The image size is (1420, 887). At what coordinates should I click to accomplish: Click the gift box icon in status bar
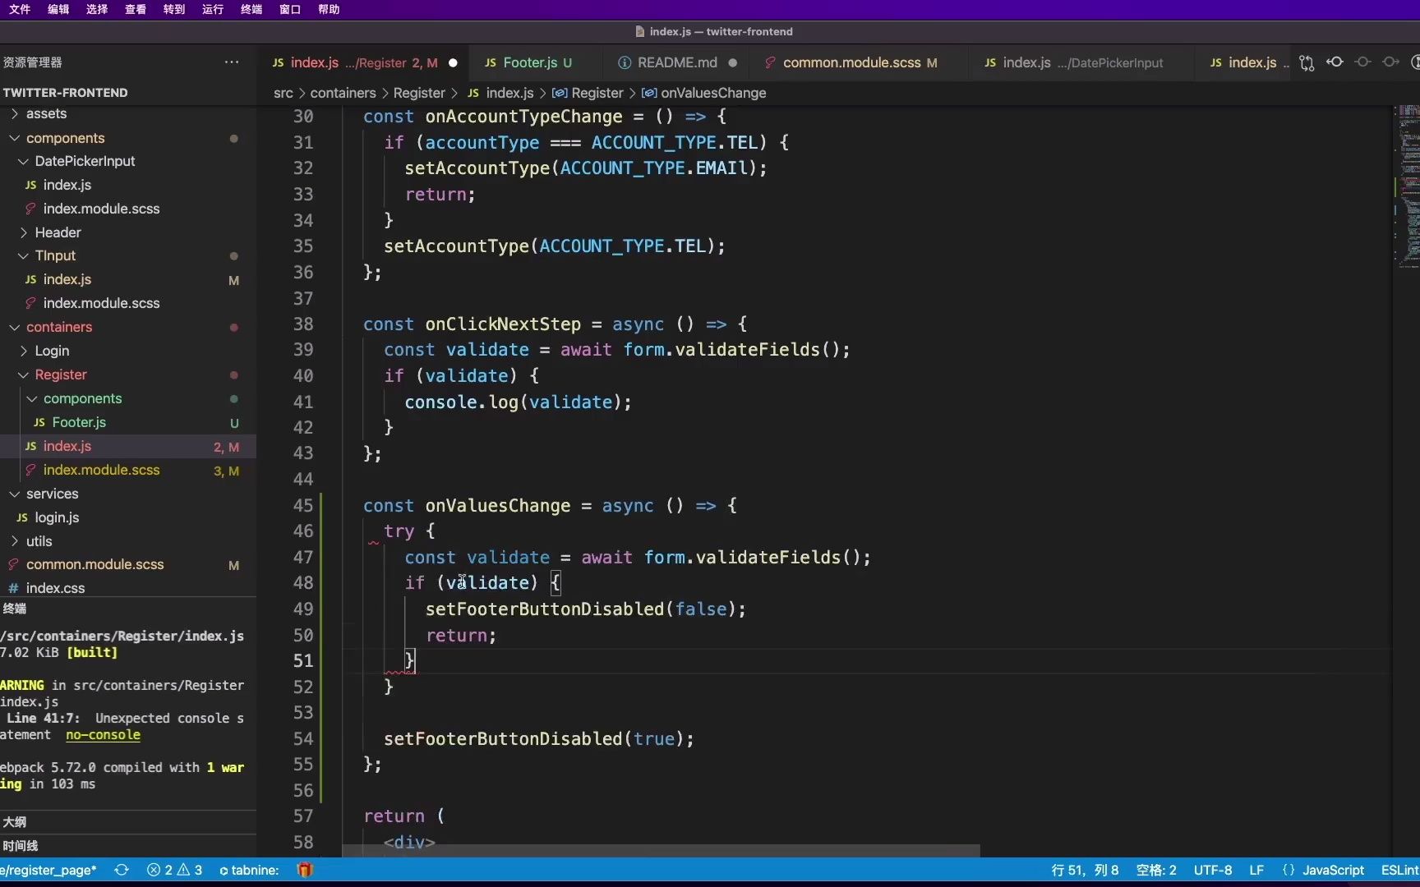[305, 870]
